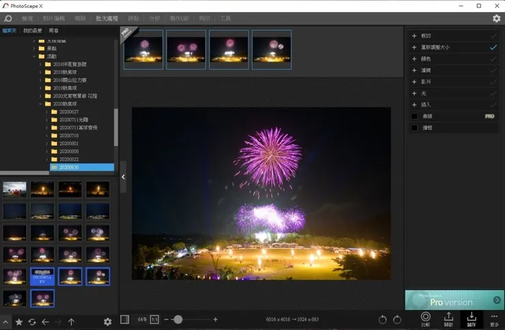Click the PhotoScape home circle icon
The width and height of the screenshot is (505, 330).
tap(8, 18)
